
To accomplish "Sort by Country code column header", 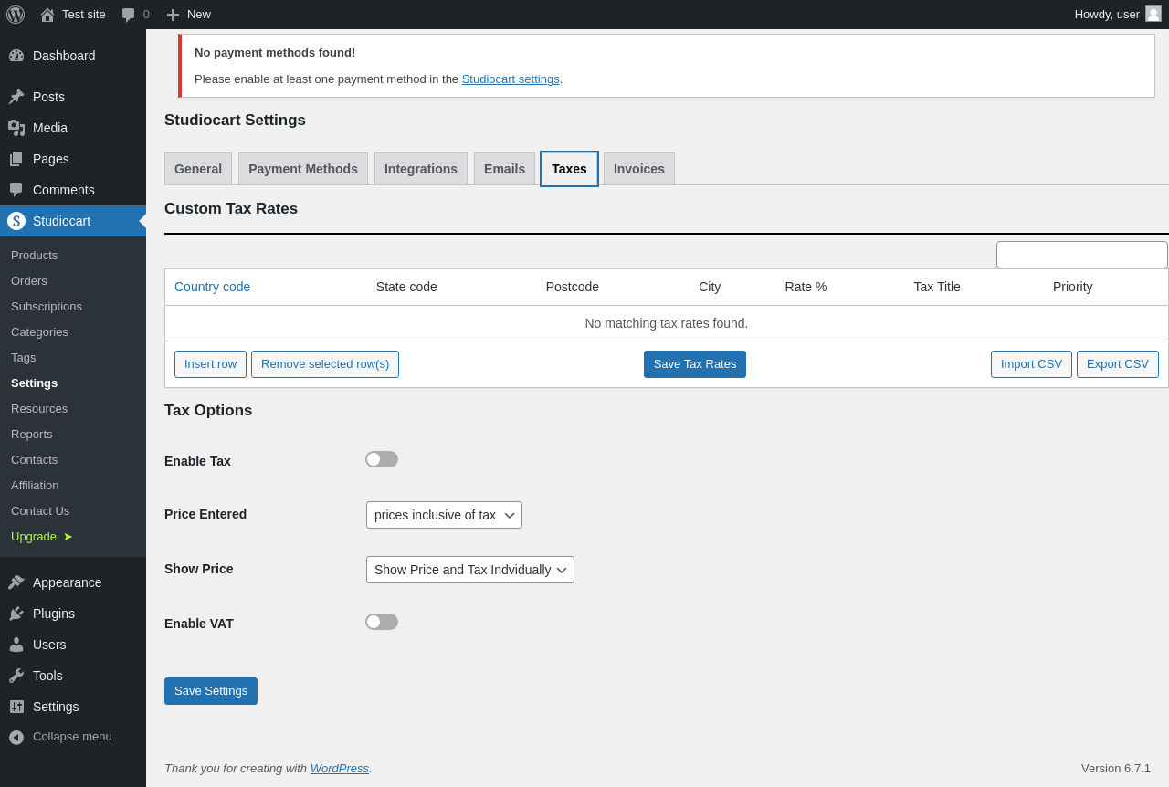I will click(x=212, y=287).
